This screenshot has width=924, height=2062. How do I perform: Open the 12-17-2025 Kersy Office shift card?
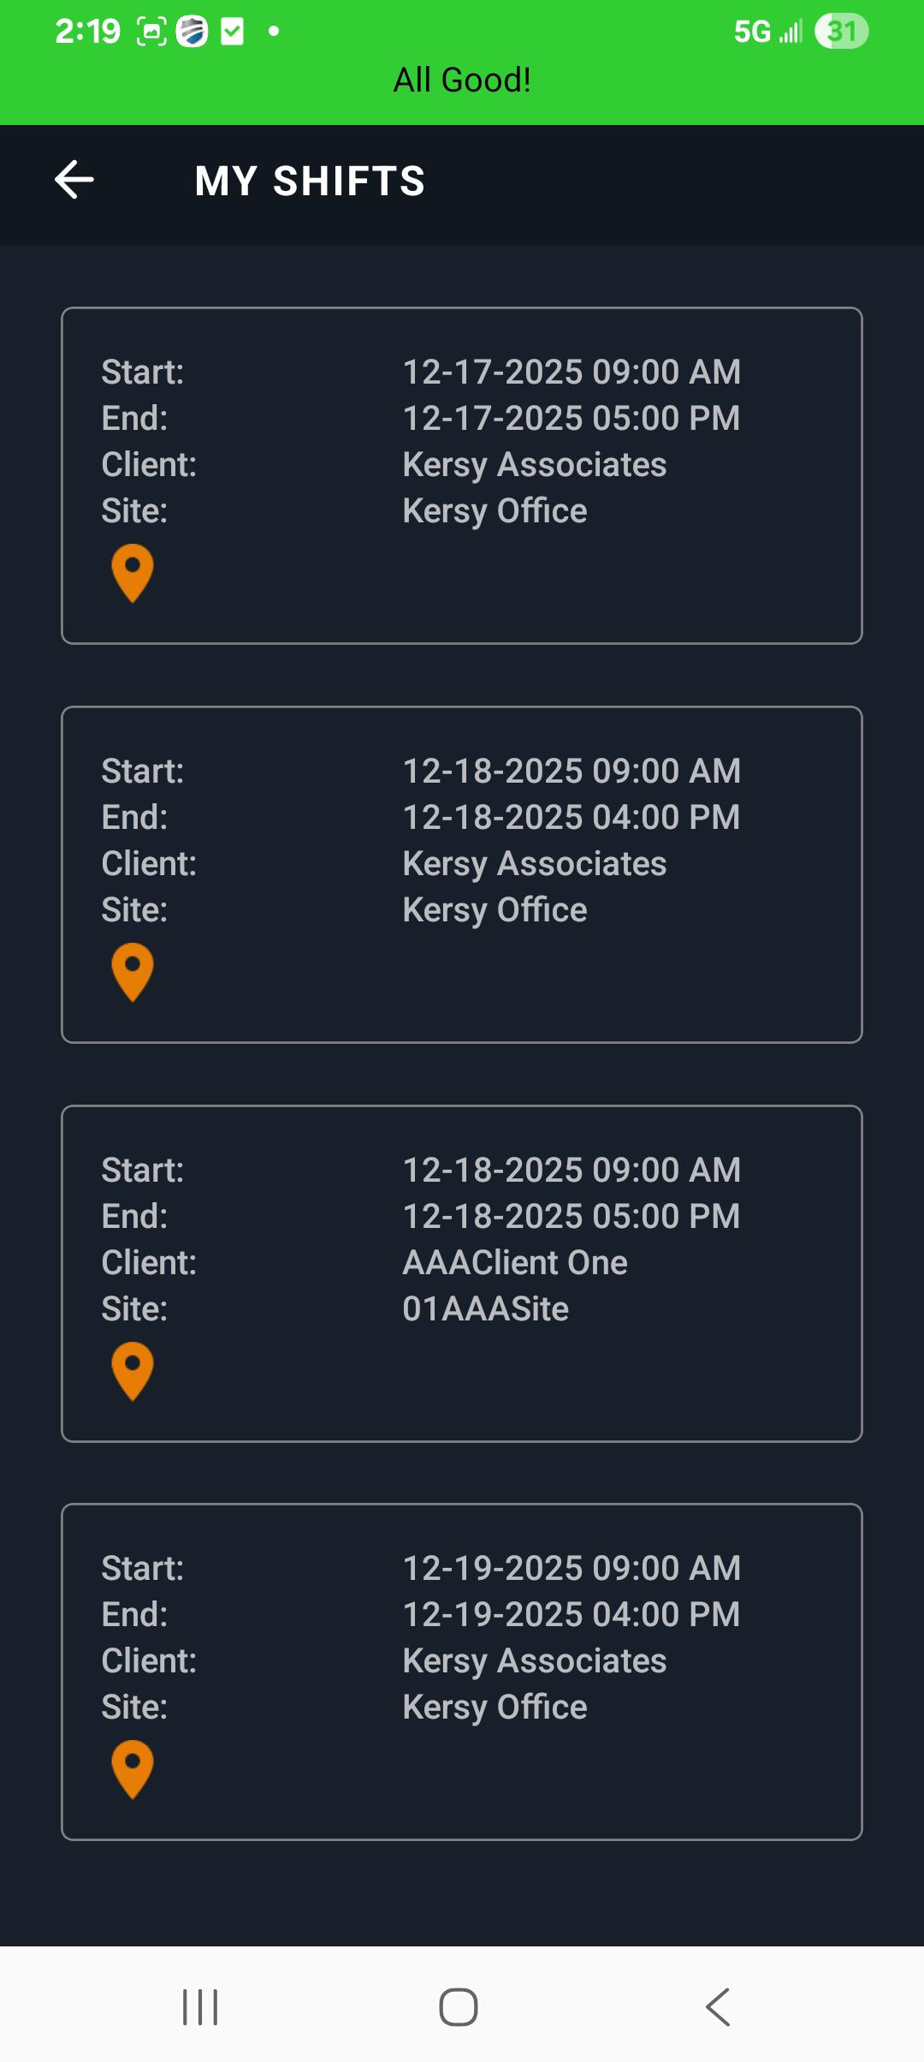tap(462, 475)
